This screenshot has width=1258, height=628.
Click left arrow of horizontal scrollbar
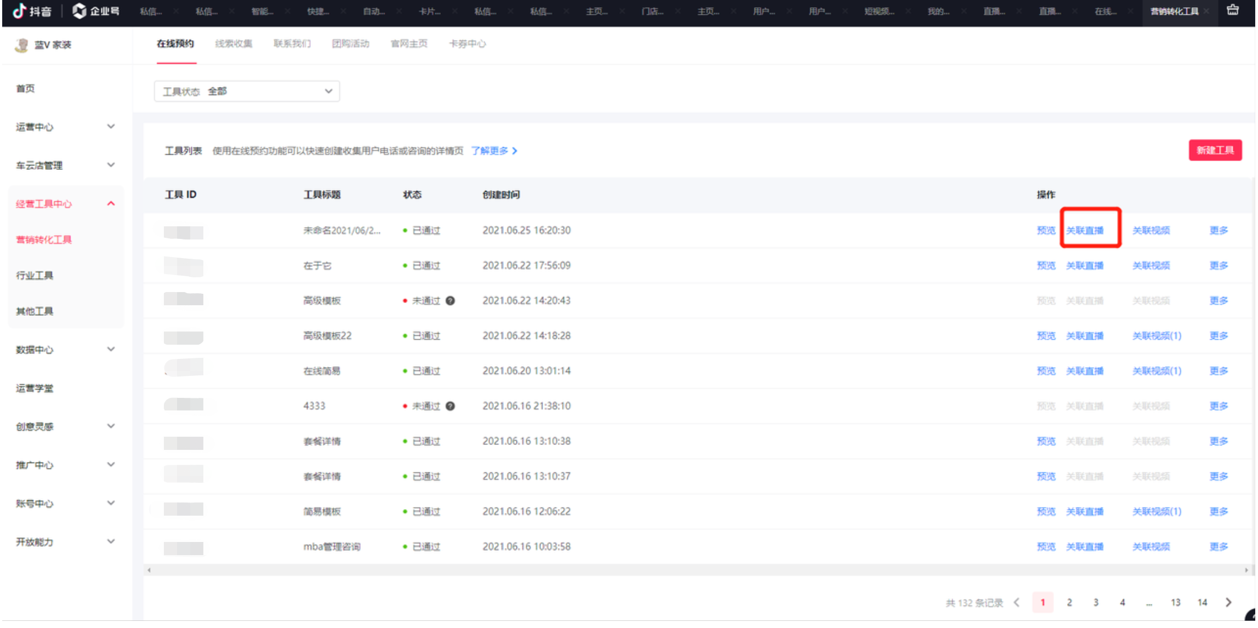[149, 570]
